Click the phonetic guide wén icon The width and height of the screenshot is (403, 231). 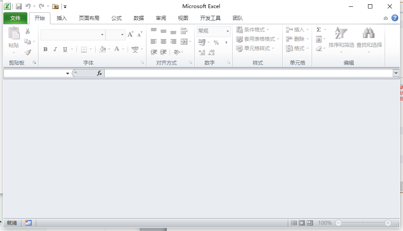134,49
